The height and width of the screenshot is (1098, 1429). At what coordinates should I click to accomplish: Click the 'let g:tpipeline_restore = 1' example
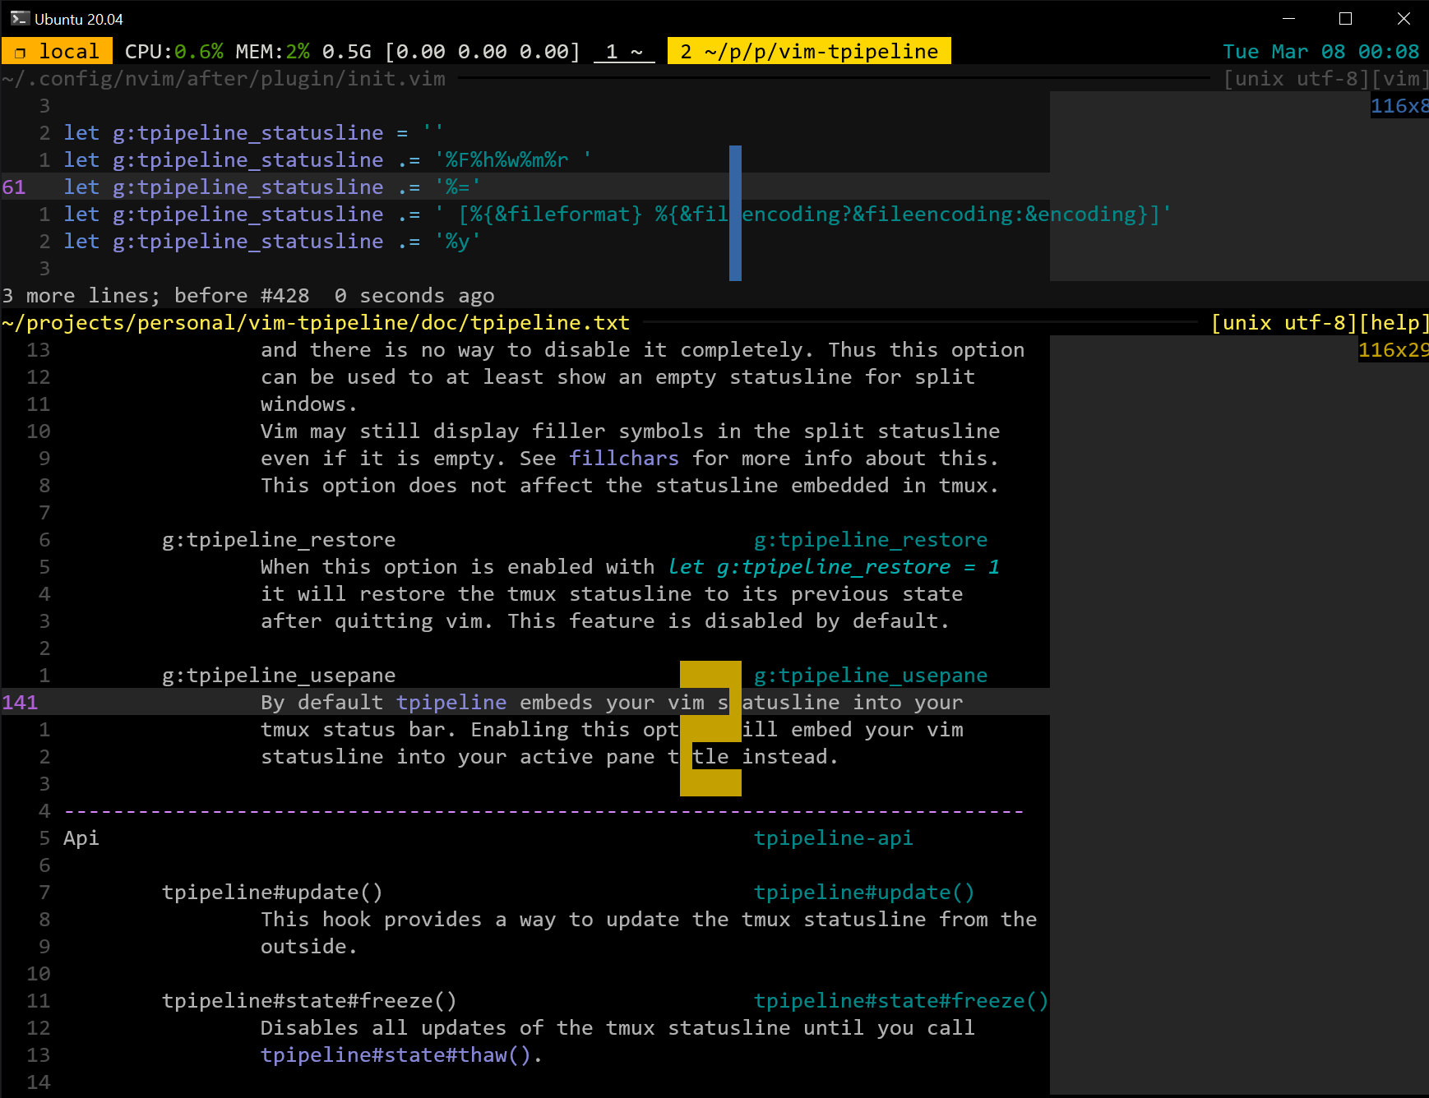(x=834, y=566)
